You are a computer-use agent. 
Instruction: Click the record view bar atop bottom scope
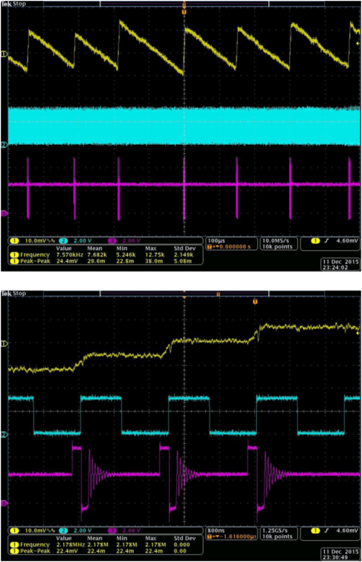[184, 294]
